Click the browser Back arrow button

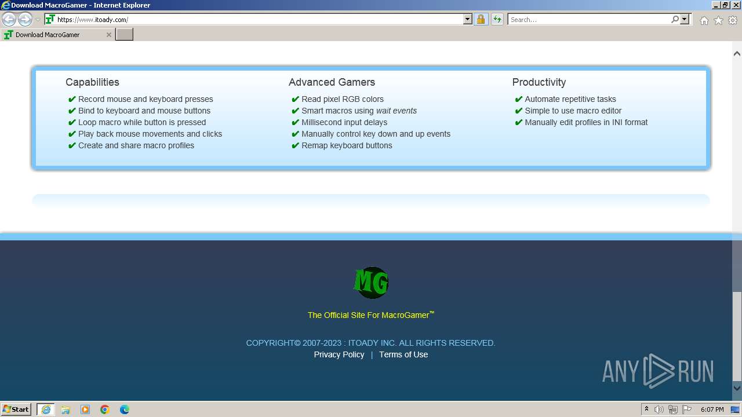point(9,19)
